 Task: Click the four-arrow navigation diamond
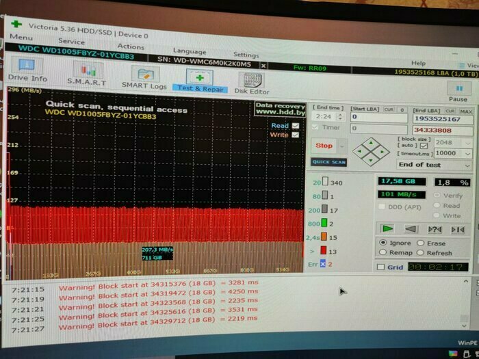[371, 151]
